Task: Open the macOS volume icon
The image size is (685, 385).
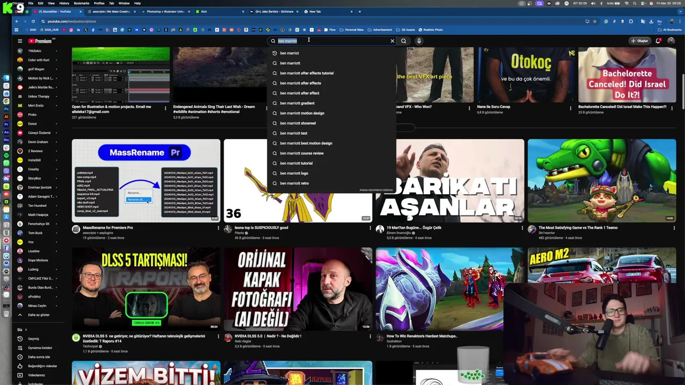Action: click(594, 3)
